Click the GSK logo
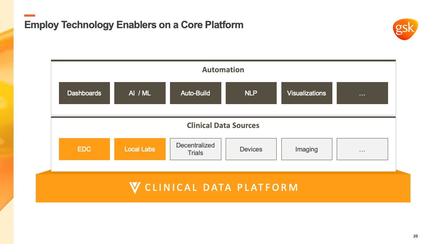Viewport: 434px width, 244px height. [405, 29]
